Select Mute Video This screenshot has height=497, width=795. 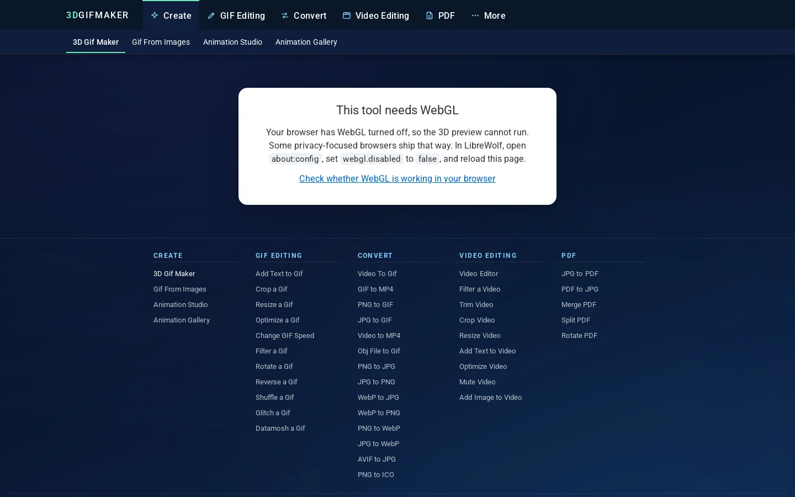478,382
